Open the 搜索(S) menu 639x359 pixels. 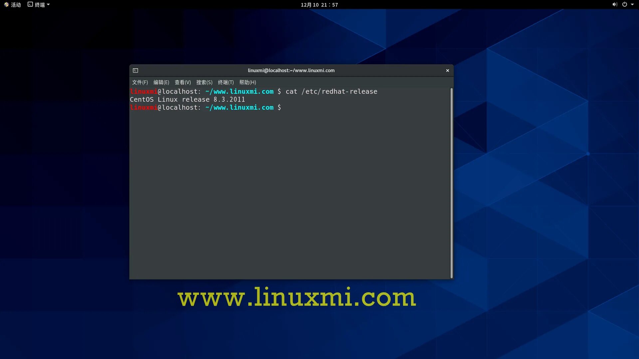tap(204, 82)
